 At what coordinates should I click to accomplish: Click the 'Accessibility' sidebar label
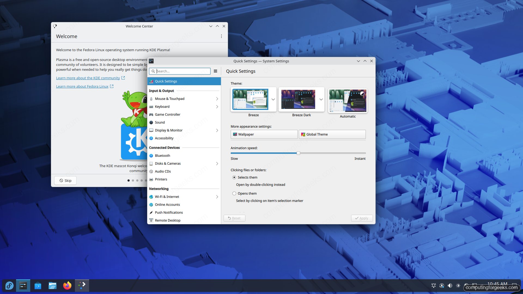[164, 138]
